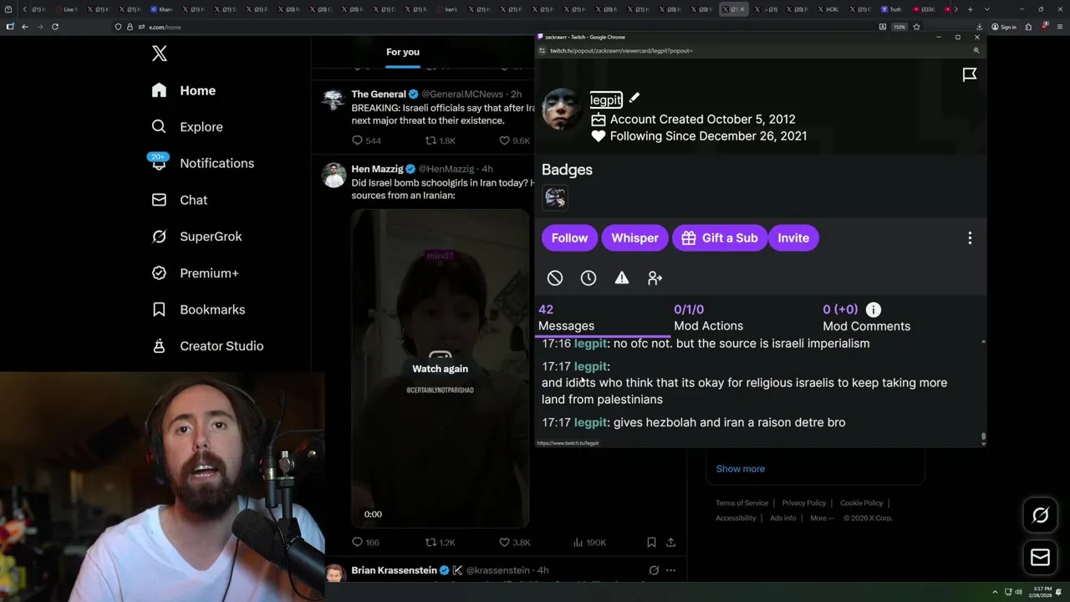Click the warn user triangle icon
Screen dimensions: 1070x602
pos(622,278)
